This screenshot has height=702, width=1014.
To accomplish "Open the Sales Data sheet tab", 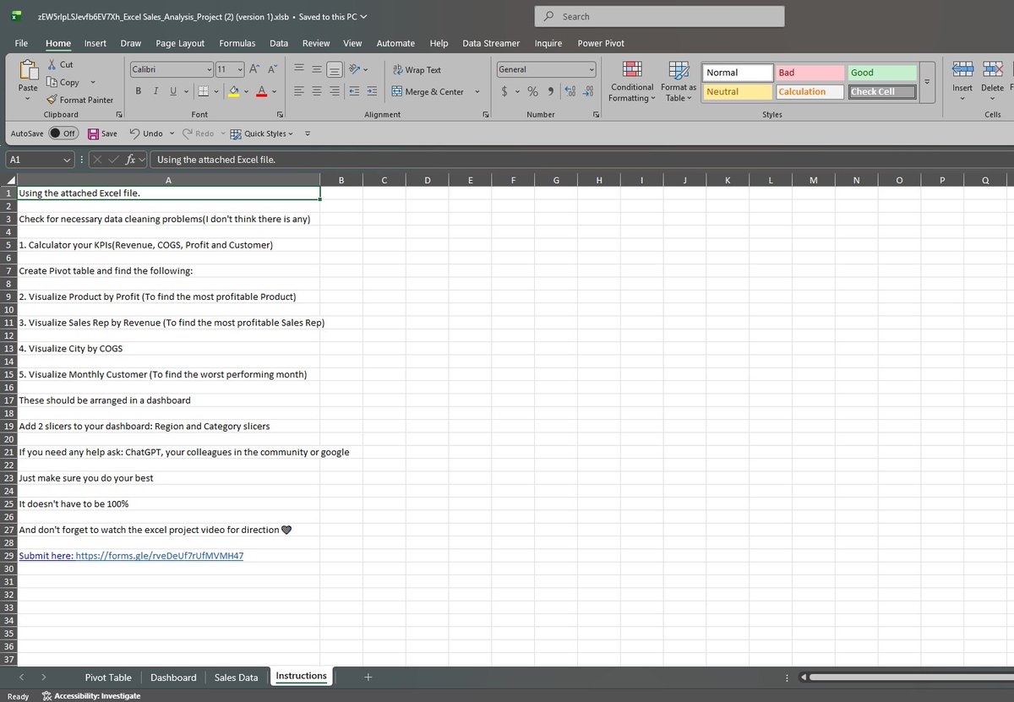I will [x=236, y=678].
